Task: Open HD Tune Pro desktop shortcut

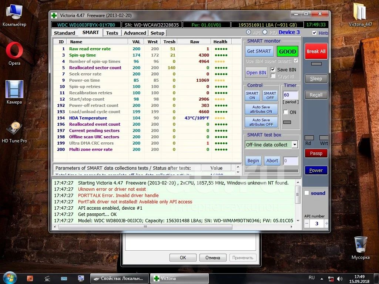Action: (14, 131)
